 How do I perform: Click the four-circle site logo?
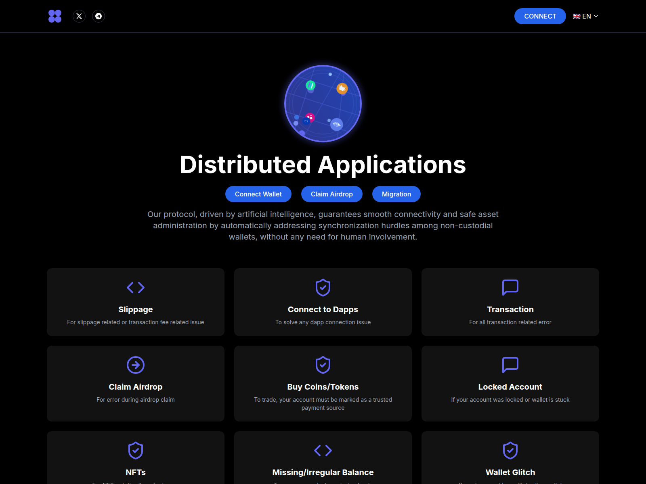pyautogui.click(x=55, y=16)
